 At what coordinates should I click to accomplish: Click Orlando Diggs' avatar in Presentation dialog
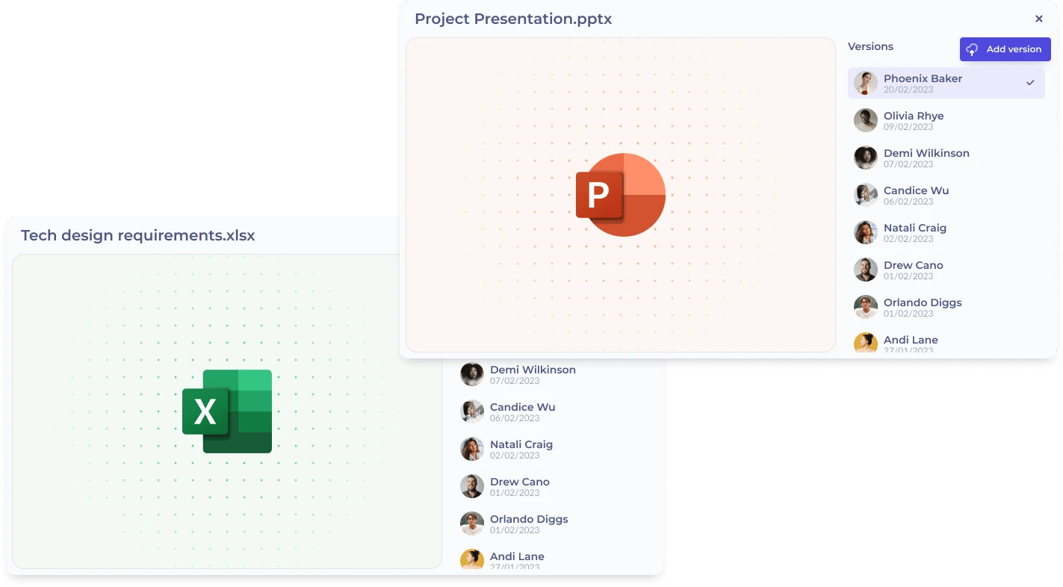tap(866, 307)
